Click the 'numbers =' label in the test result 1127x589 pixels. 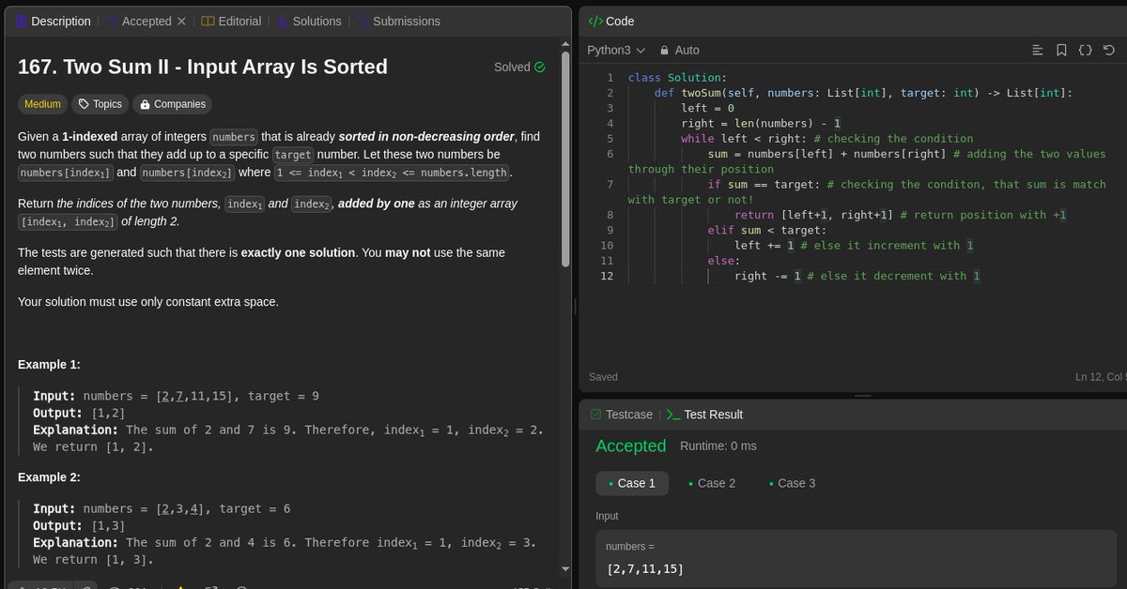tap(630, 546)
